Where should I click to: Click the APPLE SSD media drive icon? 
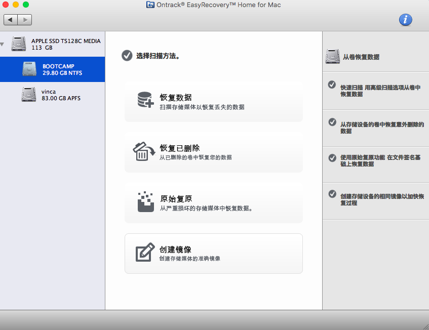point(19,44)
